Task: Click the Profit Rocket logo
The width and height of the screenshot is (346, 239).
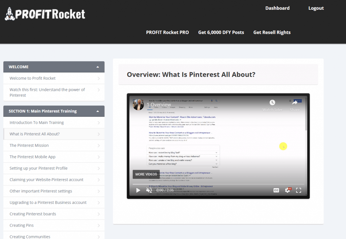Action: (45, 14)
